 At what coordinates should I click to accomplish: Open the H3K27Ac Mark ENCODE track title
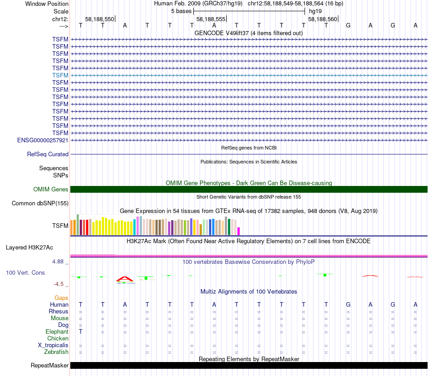[249, 241]
